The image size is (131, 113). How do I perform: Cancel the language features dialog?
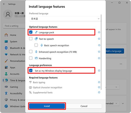tap(84, 106)
